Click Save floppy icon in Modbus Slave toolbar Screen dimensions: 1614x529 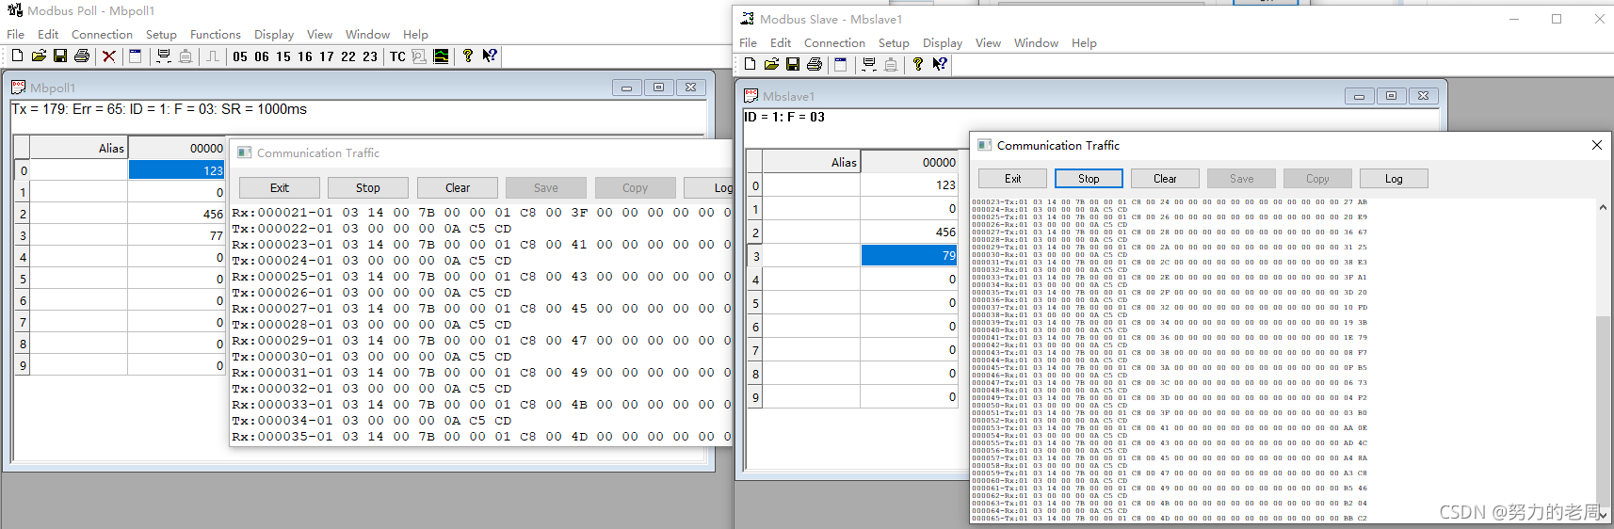pos(793,64)
